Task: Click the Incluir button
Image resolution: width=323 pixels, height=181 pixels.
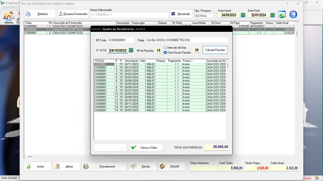Action: [x=37, y=166]
